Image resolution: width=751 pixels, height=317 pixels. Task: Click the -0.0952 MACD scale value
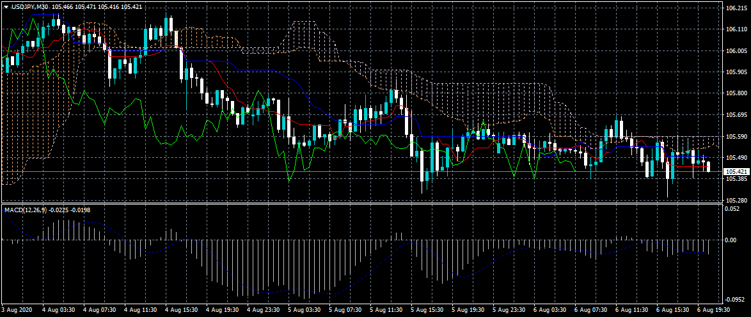735,299
